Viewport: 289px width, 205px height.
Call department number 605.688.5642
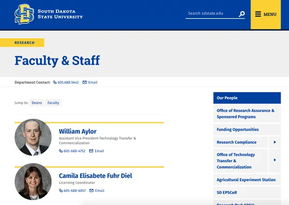point(68,82)
